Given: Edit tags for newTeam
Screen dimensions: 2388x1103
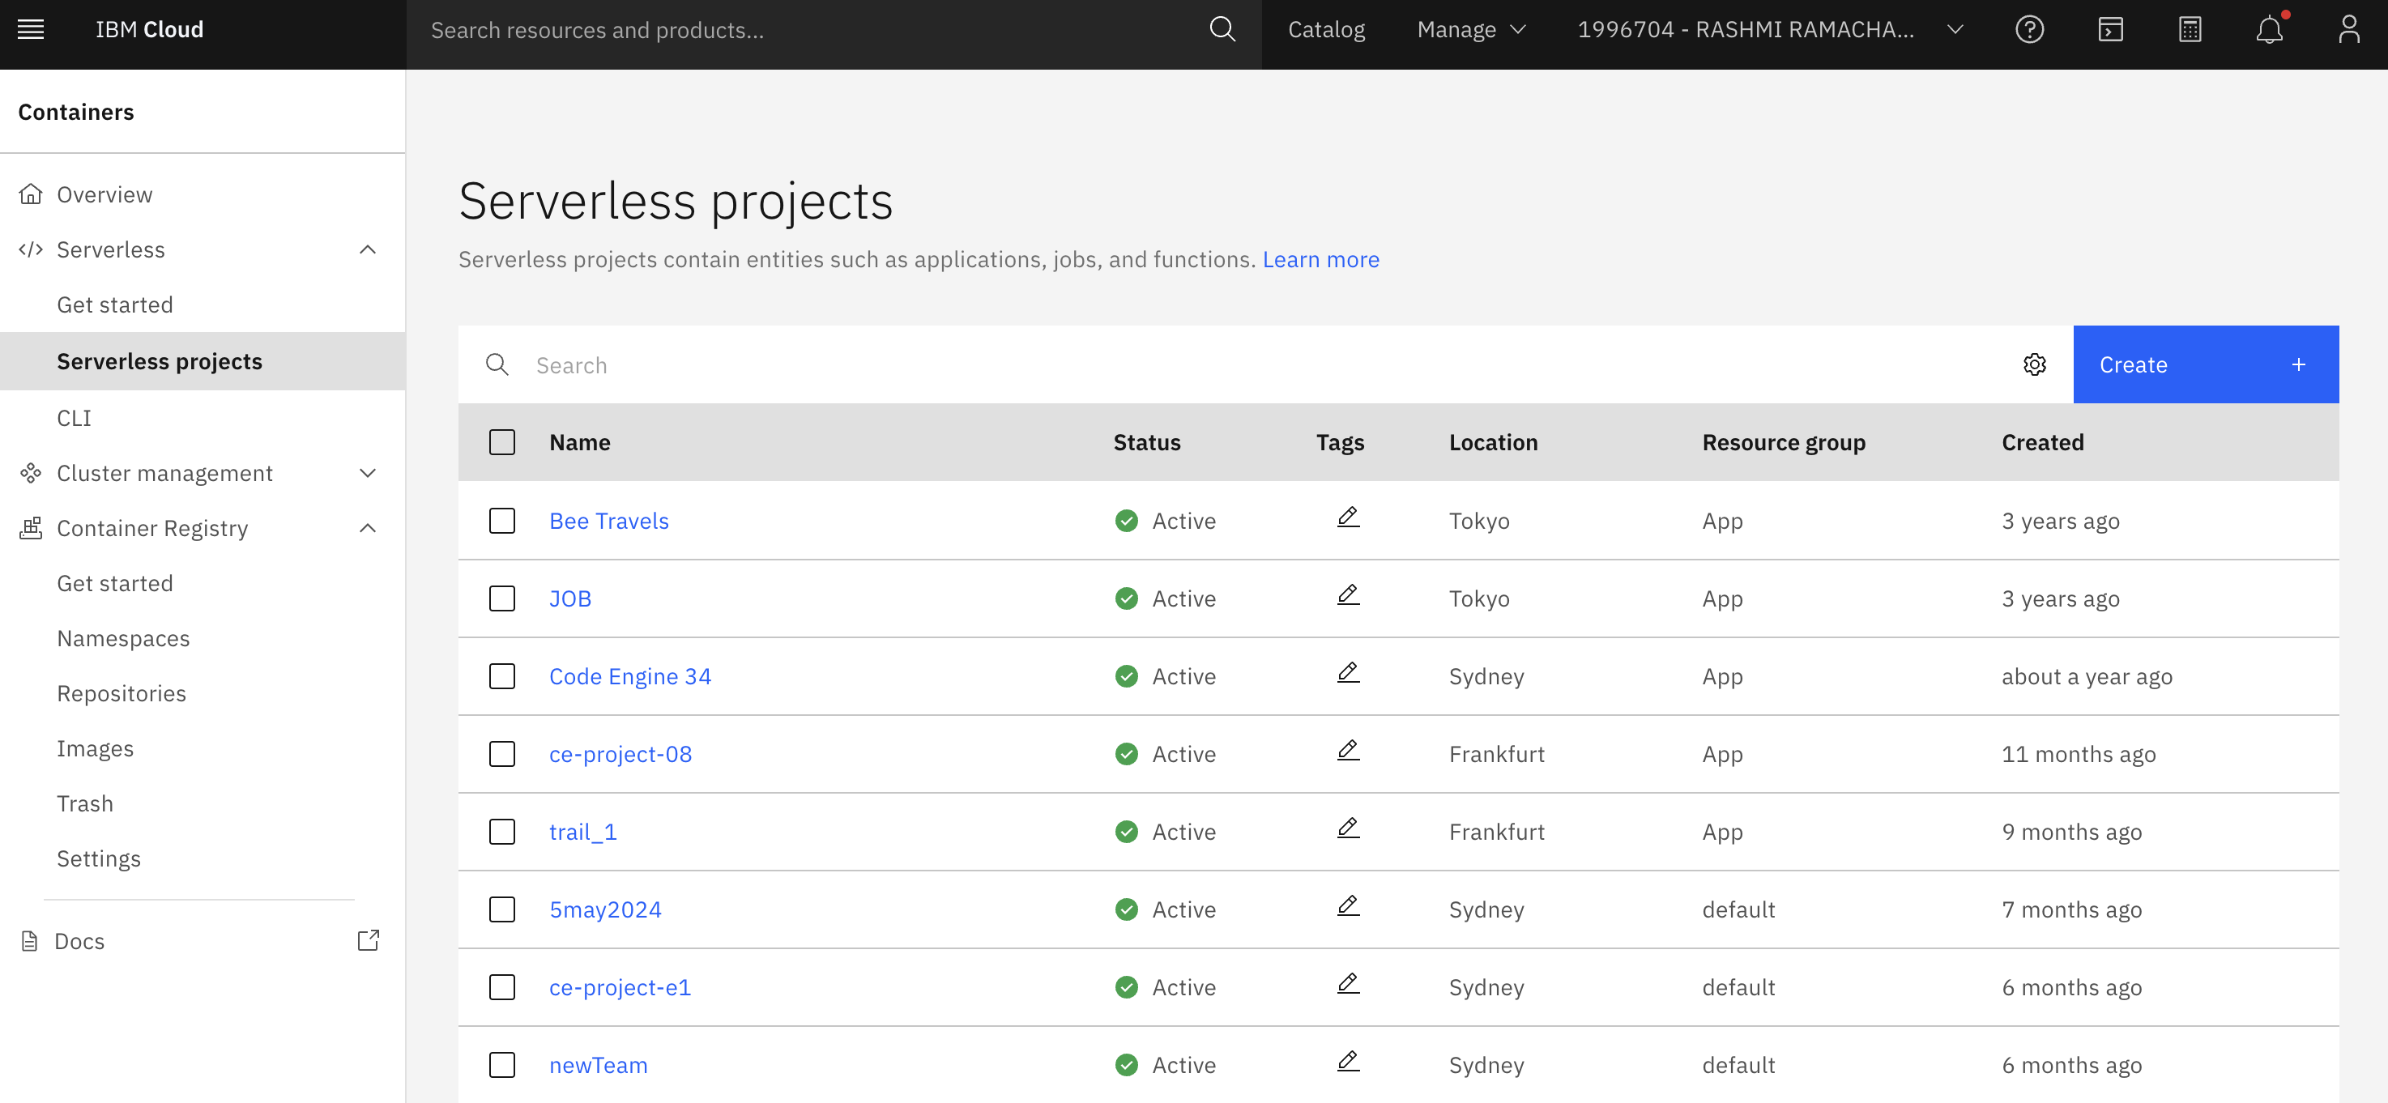Looking at the screenshot, I should (1348, 1063).
